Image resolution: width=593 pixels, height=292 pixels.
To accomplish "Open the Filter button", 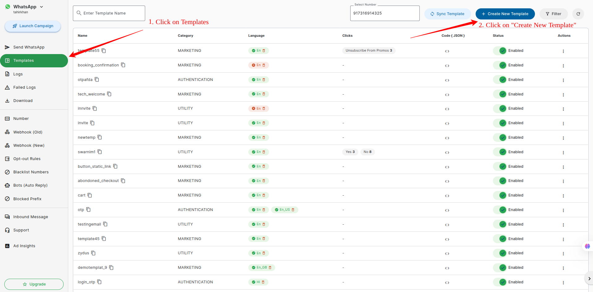I will 553,14.
